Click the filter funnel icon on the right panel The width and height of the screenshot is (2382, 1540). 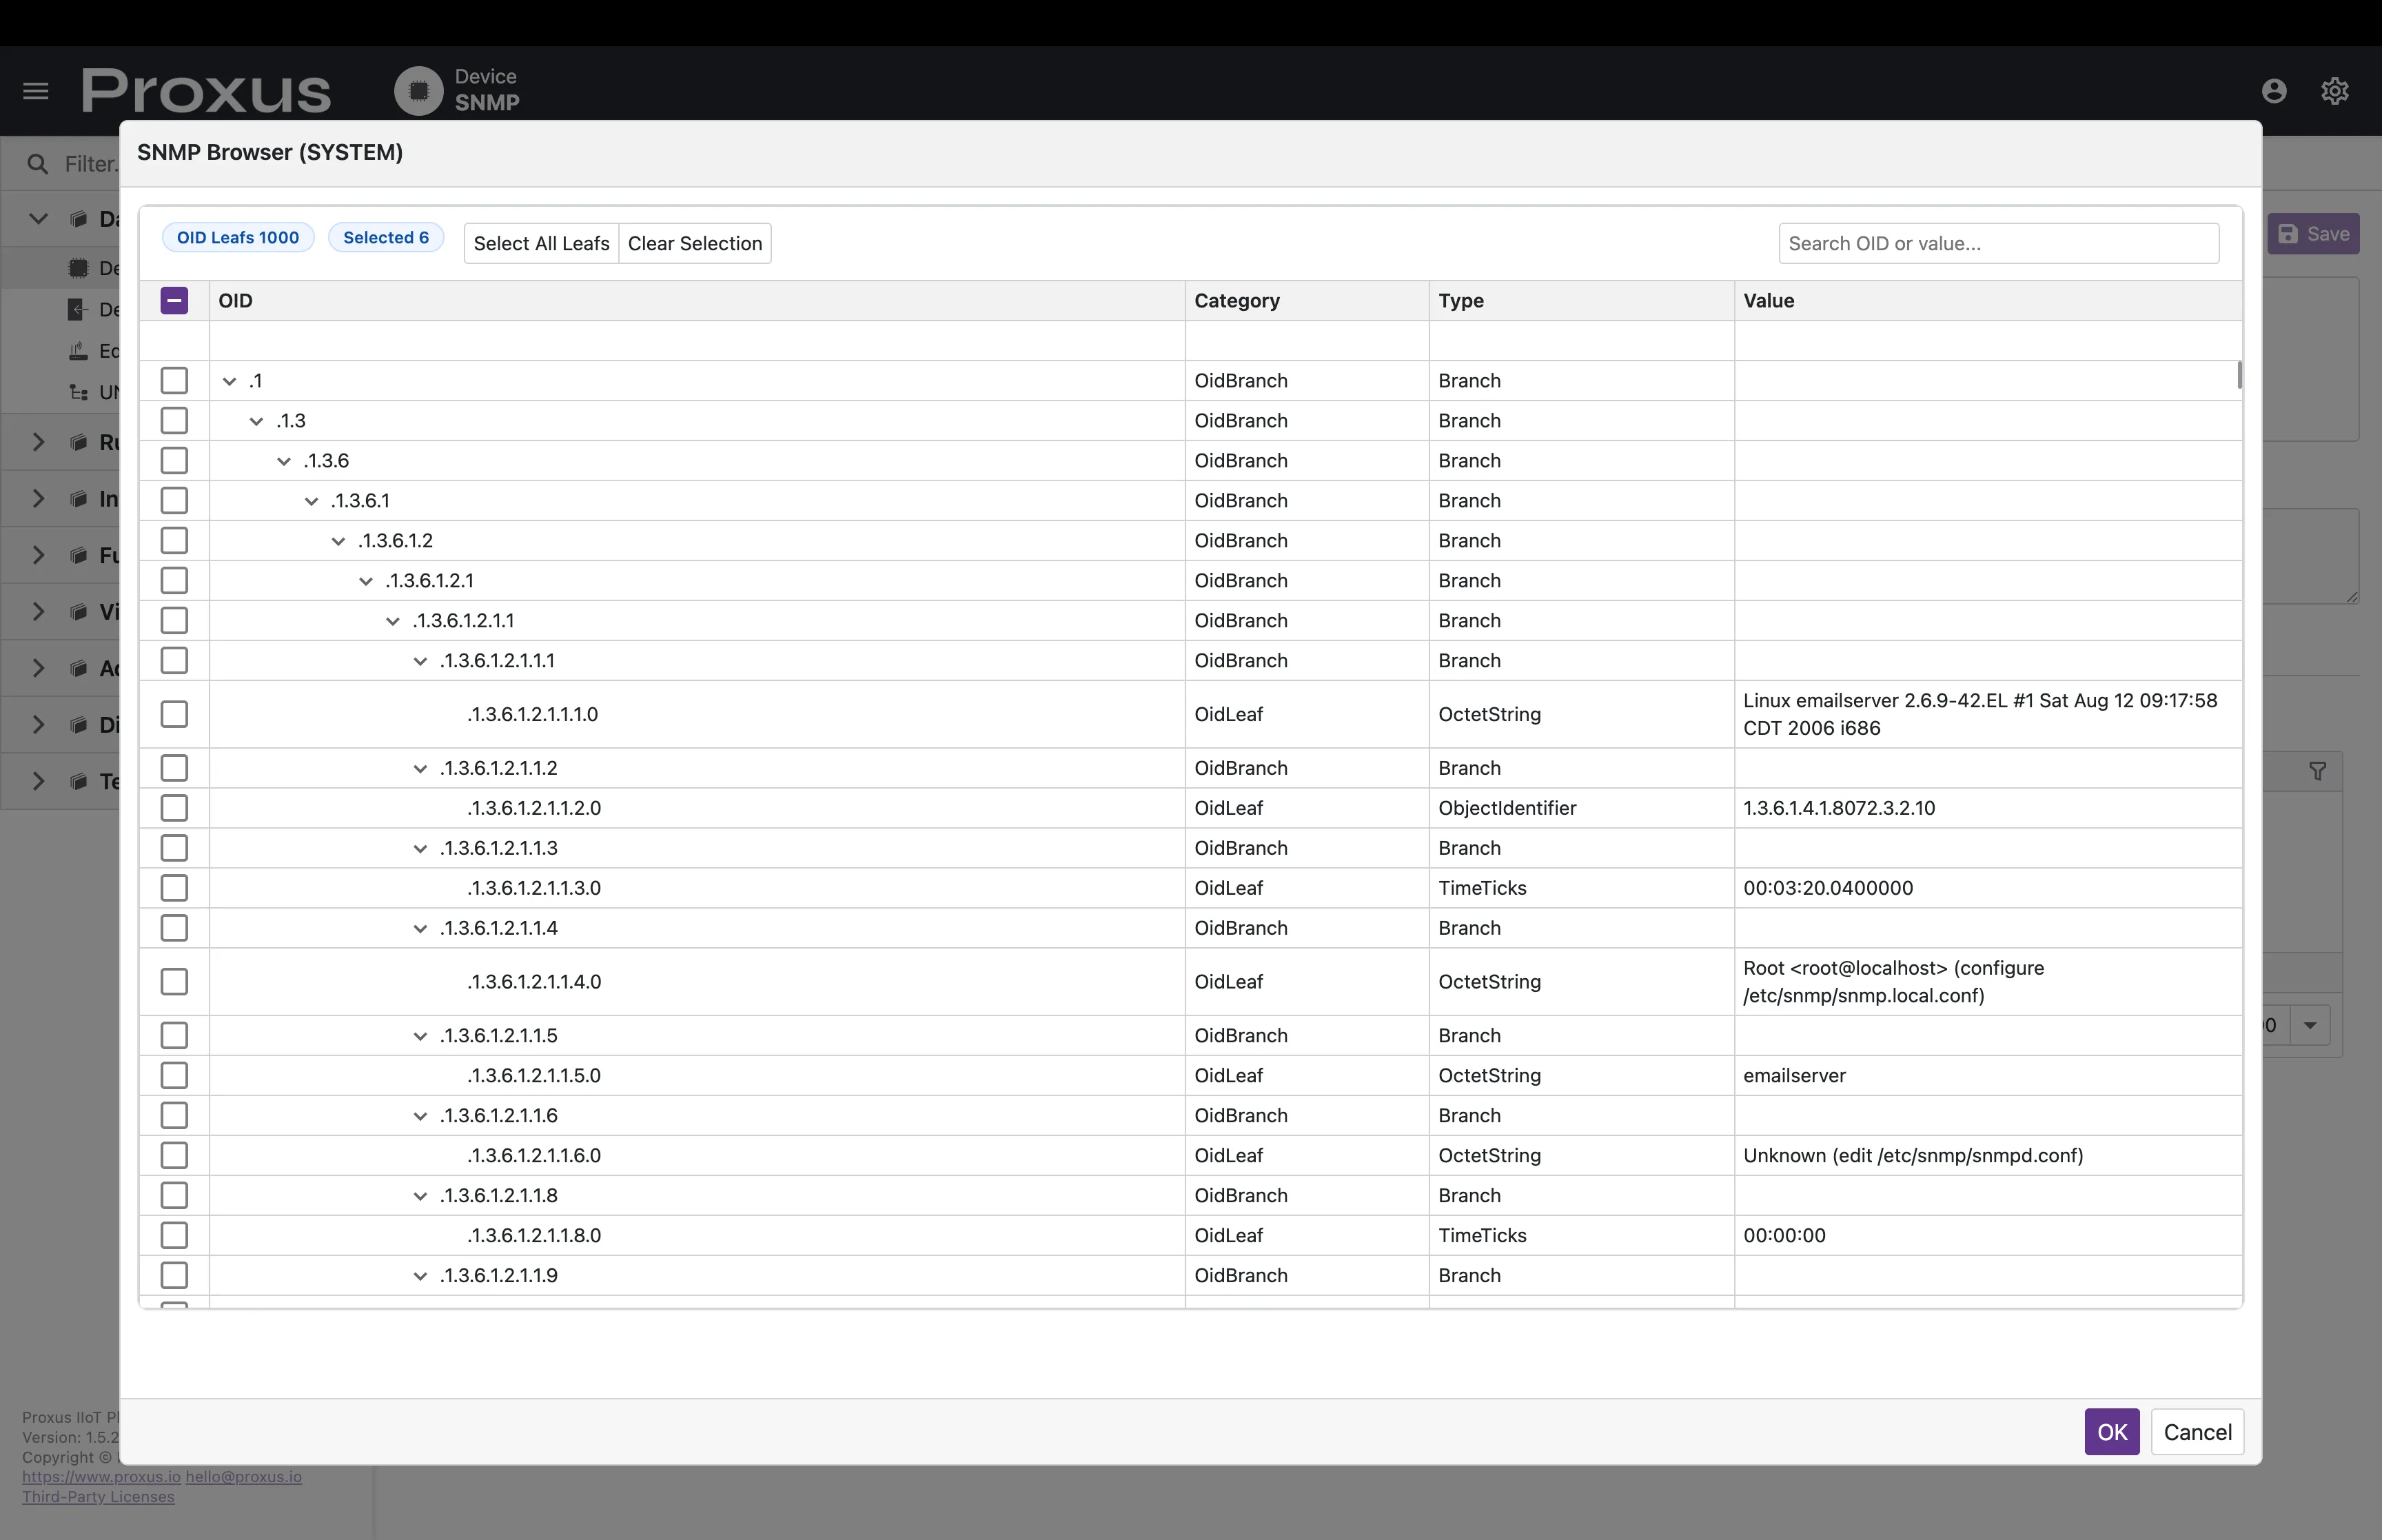[x=2318, y=771]
